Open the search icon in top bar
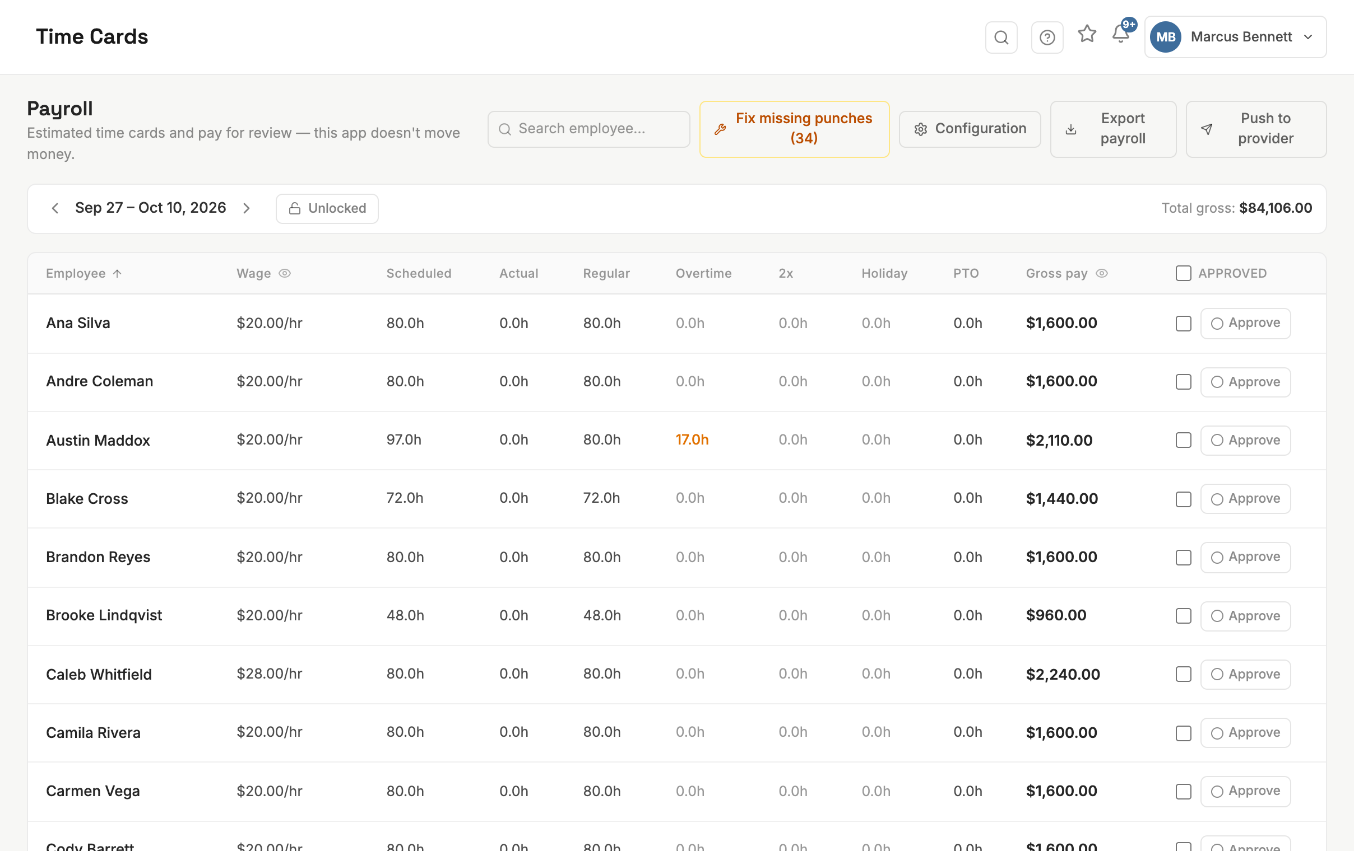Screen dimensions: 1354x851 coord(1001,38)
